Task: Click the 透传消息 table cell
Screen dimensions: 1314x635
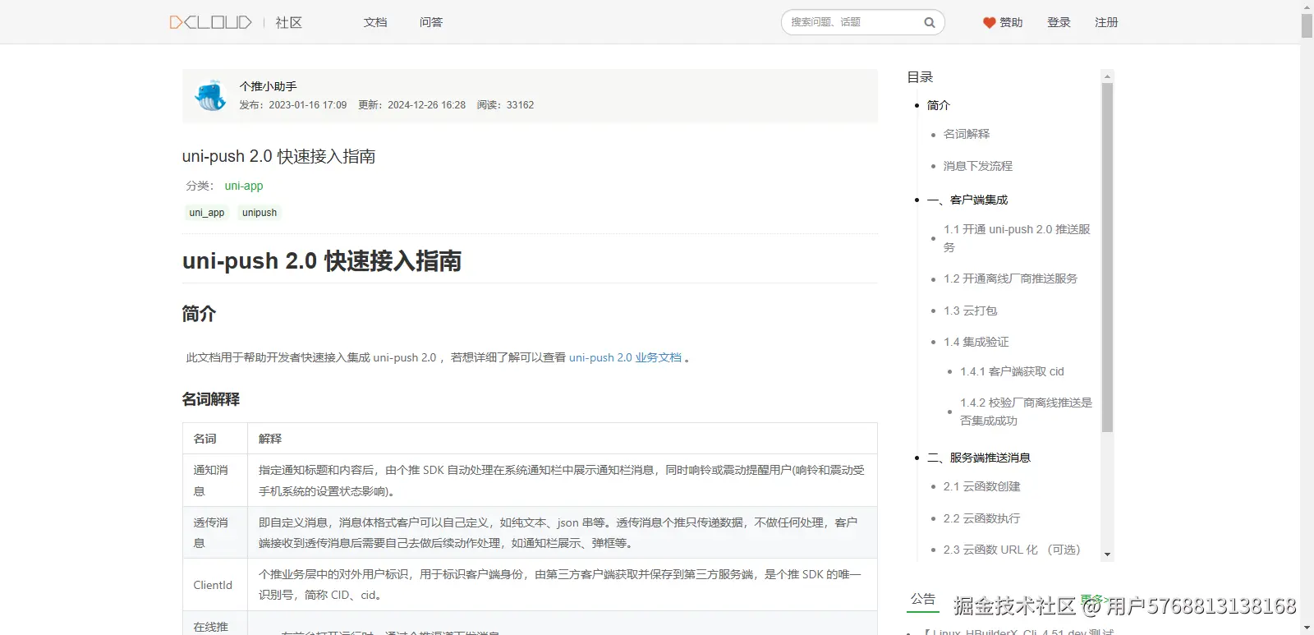Action: tap(215, 532)
